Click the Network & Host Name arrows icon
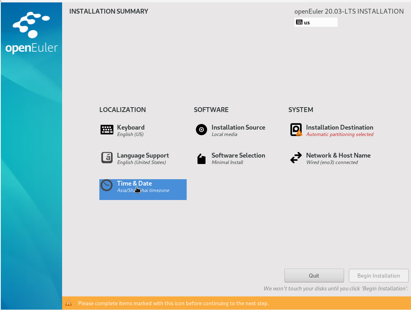Viewport: 411px width, 310px height. (296, 158)
